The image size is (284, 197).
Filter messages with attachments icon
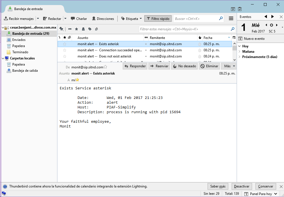click(x=97, y=29)
